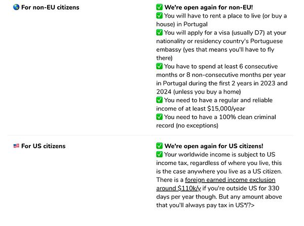The width and height of the screenshot is (304, 226).
Task: Click the rent a place in Portugal text
Action: pos(218,20)
